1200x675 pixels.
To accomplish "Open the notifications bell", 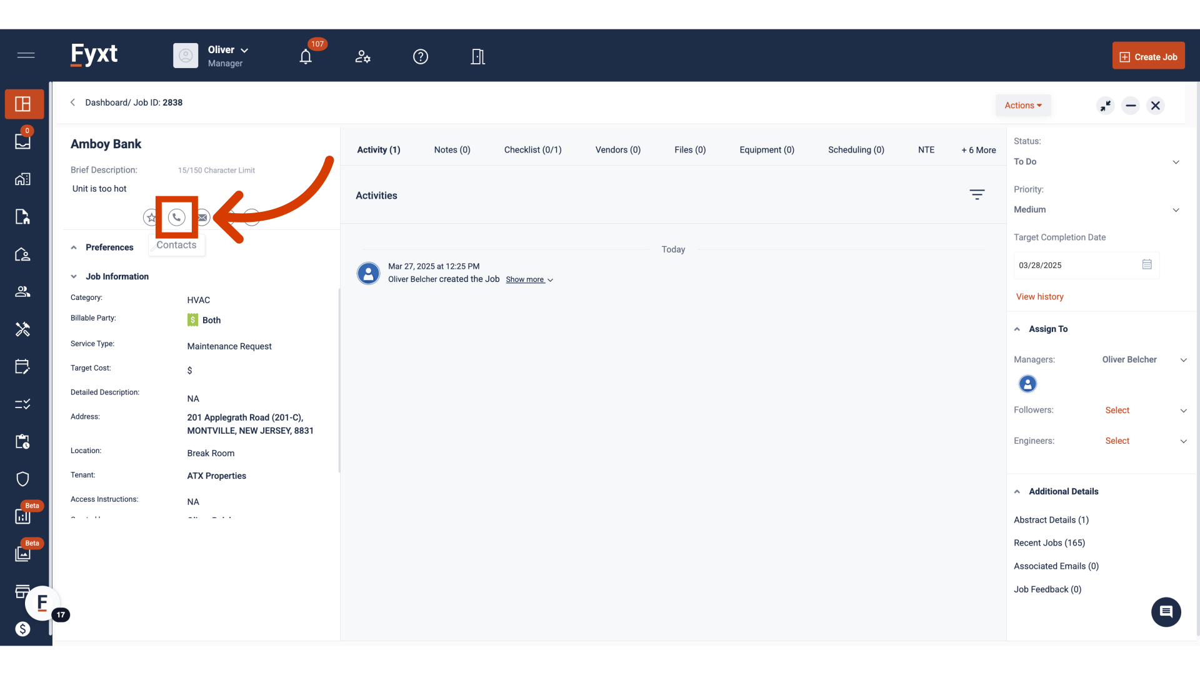I will (306, 57).
